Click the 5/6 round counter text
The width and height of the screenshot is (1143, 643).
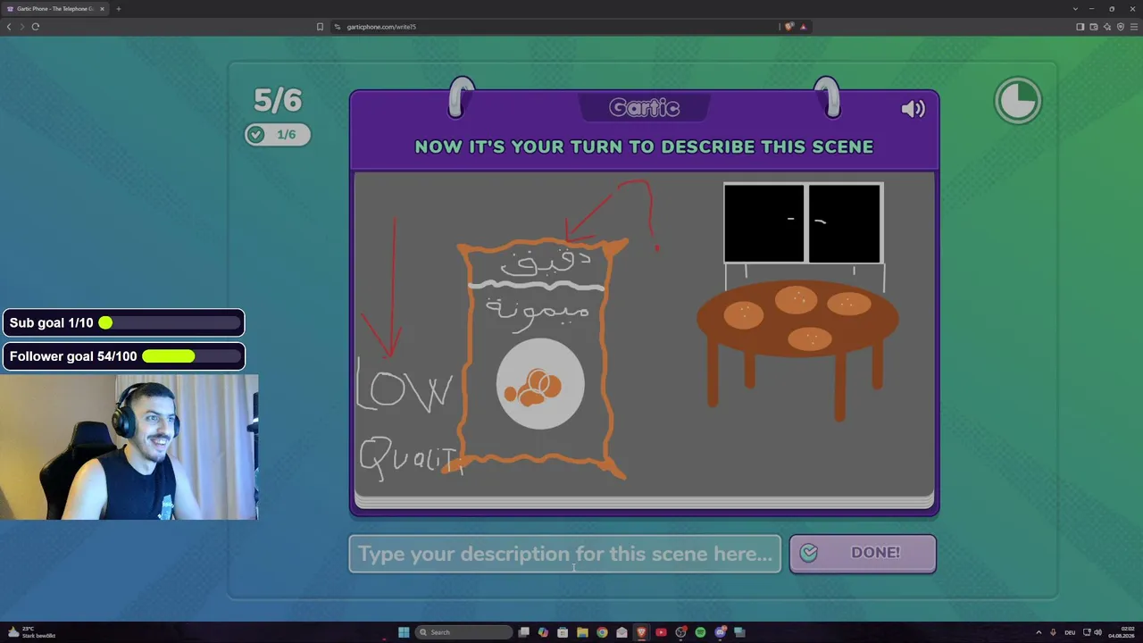(278, 100)
